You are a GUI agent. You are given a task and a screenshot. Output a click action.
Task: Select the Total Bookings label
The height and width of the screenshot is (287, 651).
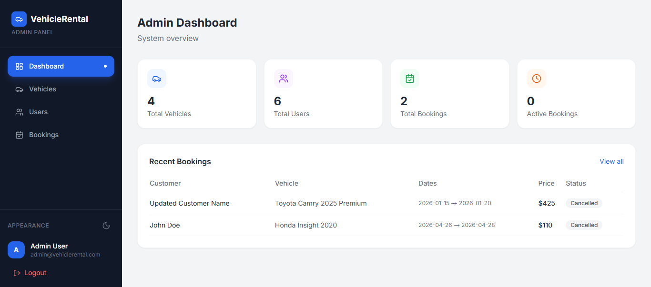tap(424, 114)
